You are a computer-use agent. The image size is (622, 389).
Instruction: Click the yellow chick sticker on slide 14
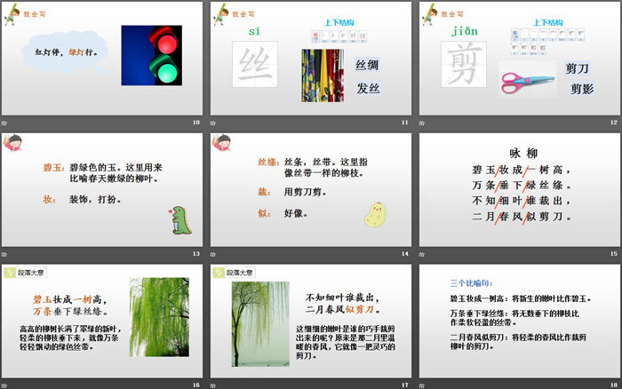tap(375, 215)
